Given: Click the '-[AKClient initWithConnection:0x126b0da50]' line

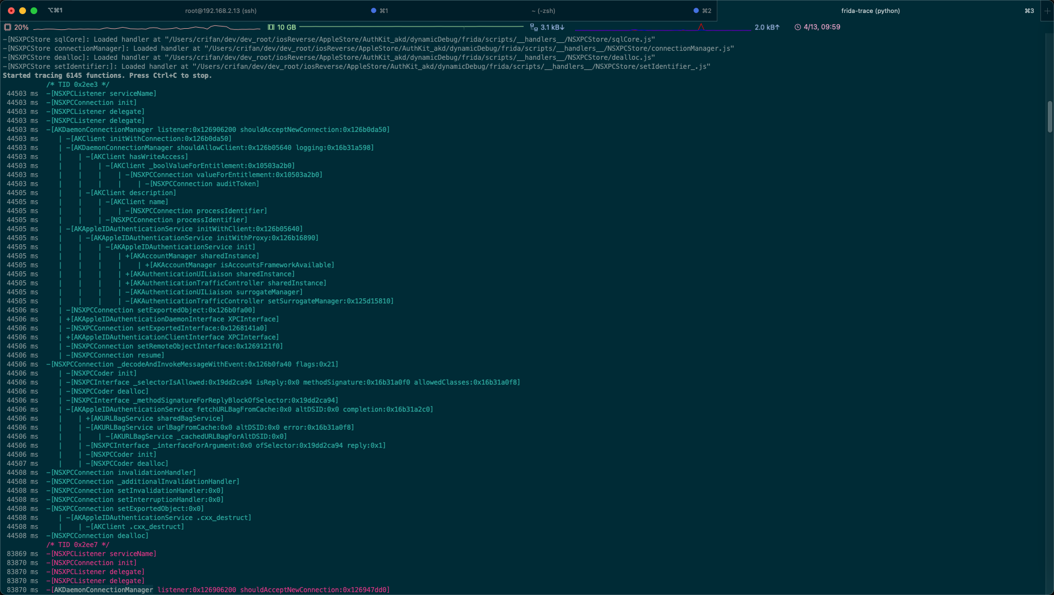Looking at the screenshot, I should click(x=149, y=139).
